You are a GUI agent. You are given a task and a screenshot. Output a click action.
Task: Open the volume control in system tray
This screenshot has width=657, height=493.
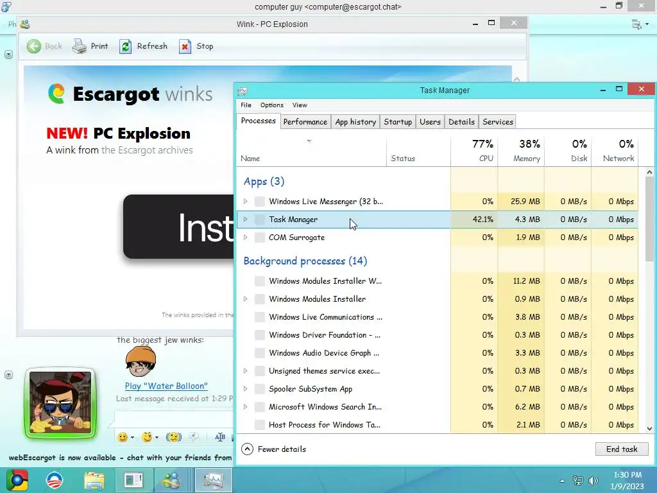593,480
